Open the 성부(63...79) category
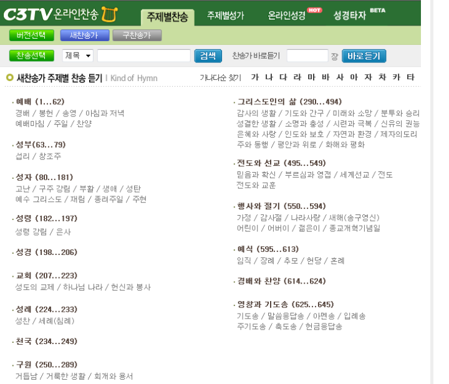 [41, 145]
